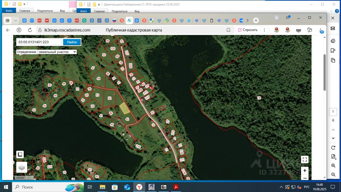Open Вид tab in front Explorer window
This screenshot has width=341, height=192.
pos(137,11)
